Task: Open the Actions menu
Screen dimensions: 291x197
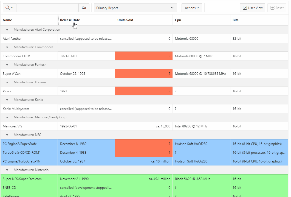Action: point(192,8)
